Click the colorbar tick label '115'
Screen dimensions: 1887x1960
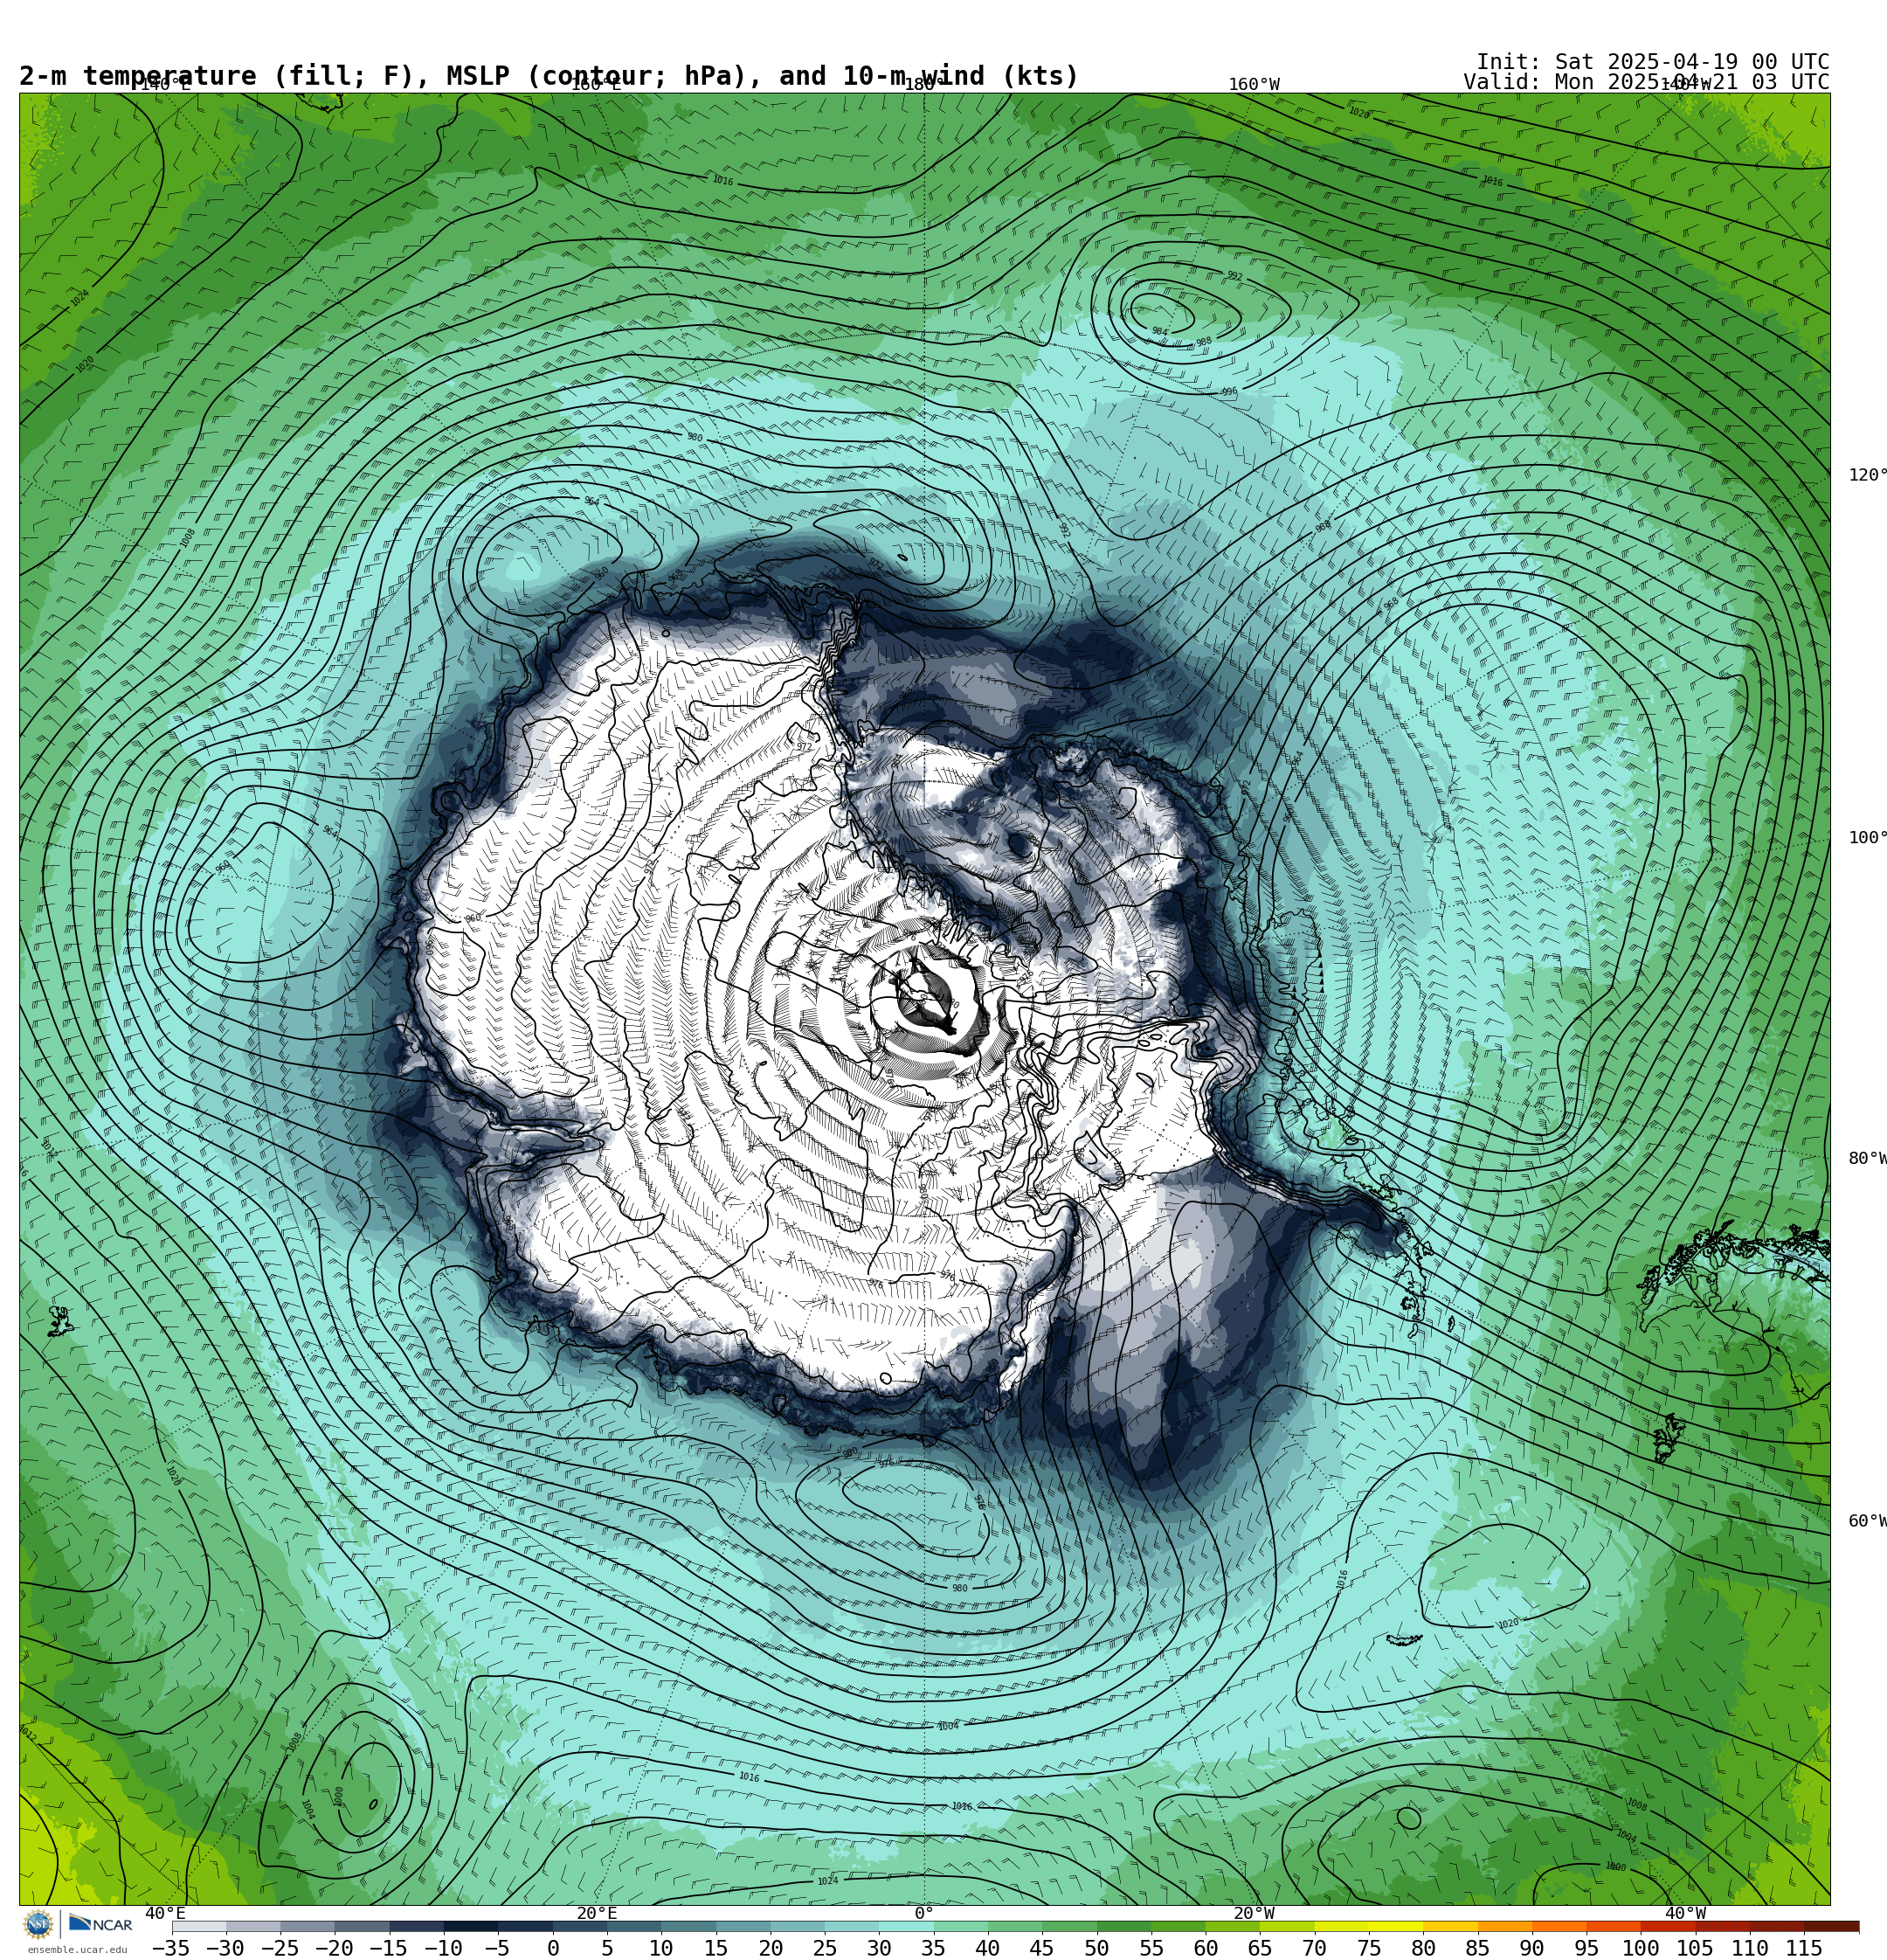click(1804, 1948)
